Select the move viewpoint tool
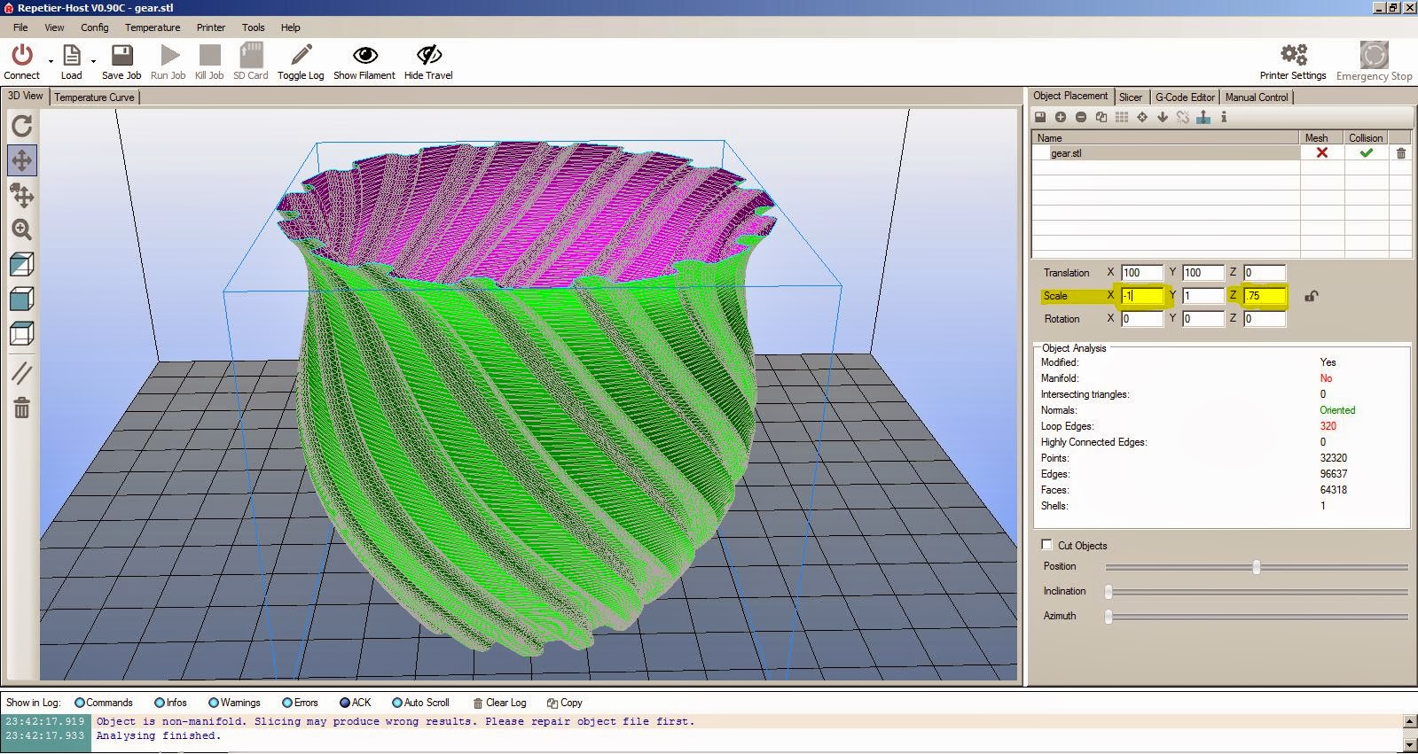Image resolution: width=1418 pixels, height=754 pixels. click(22, 160)
